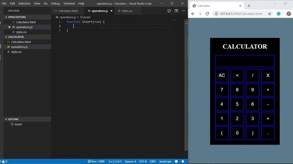293x164 pixels.
Task: Open the Terminal menu
Action: tap(69, 3)
